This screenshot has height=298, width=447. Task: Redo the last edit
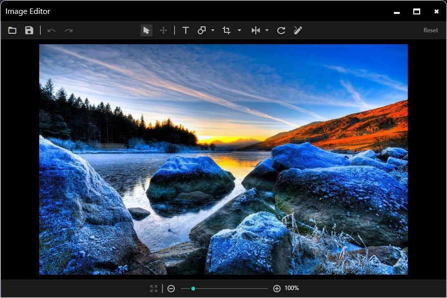(69, 30)
